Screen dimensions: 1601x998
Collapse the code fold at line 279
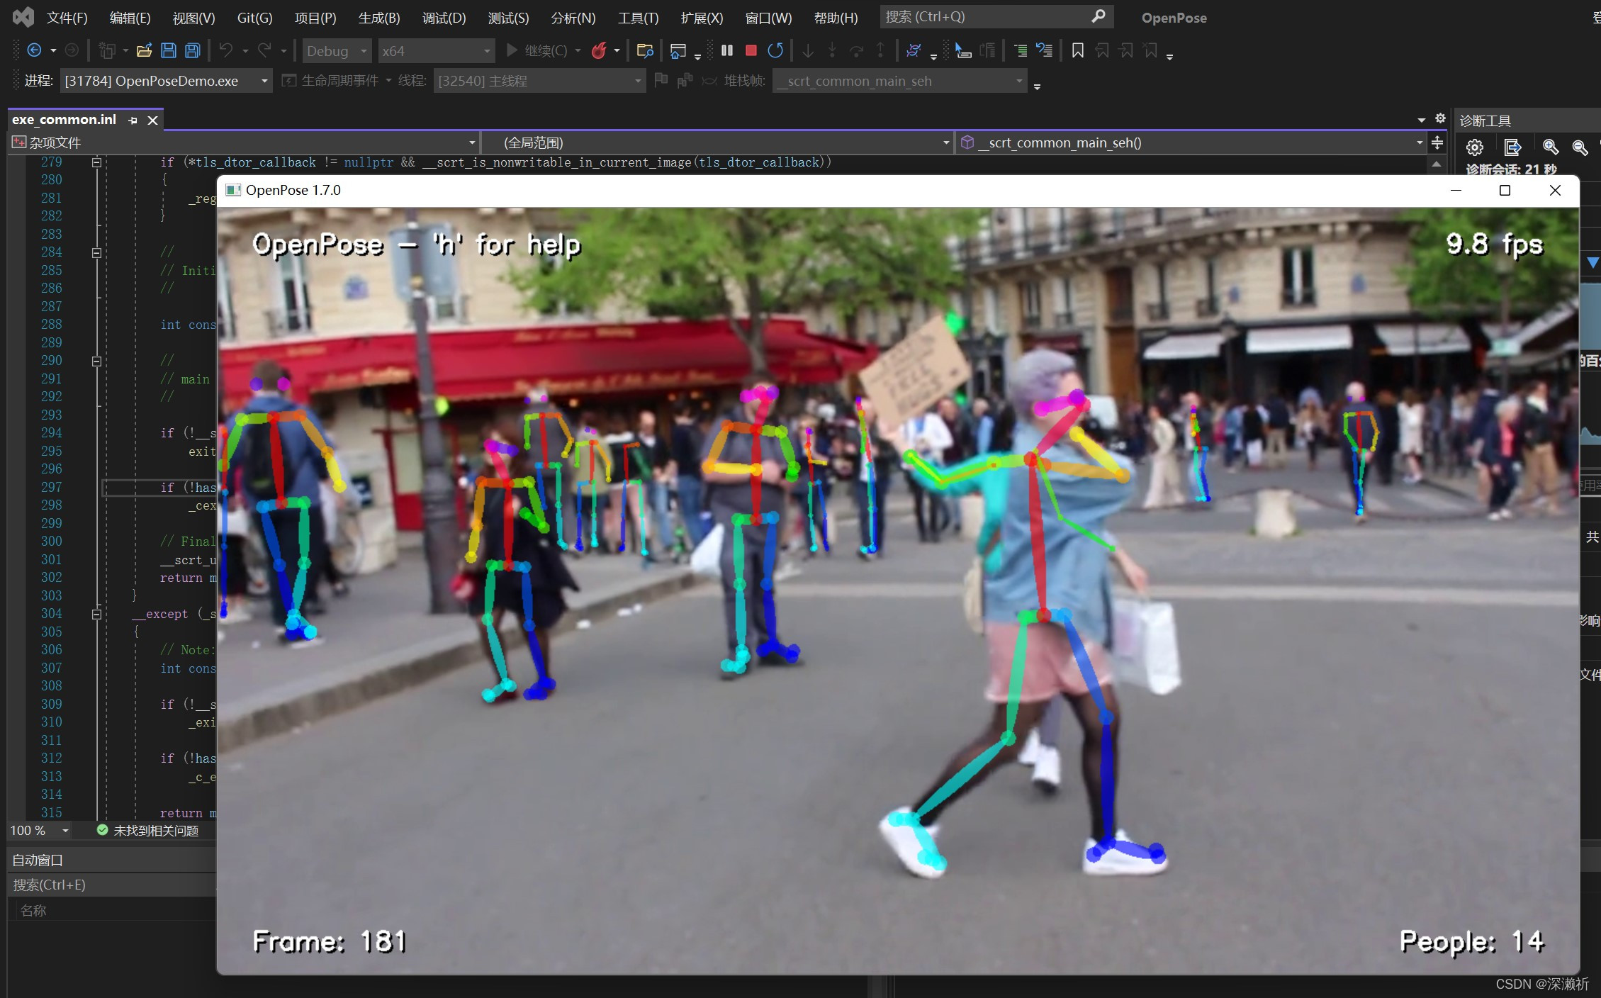96,162
